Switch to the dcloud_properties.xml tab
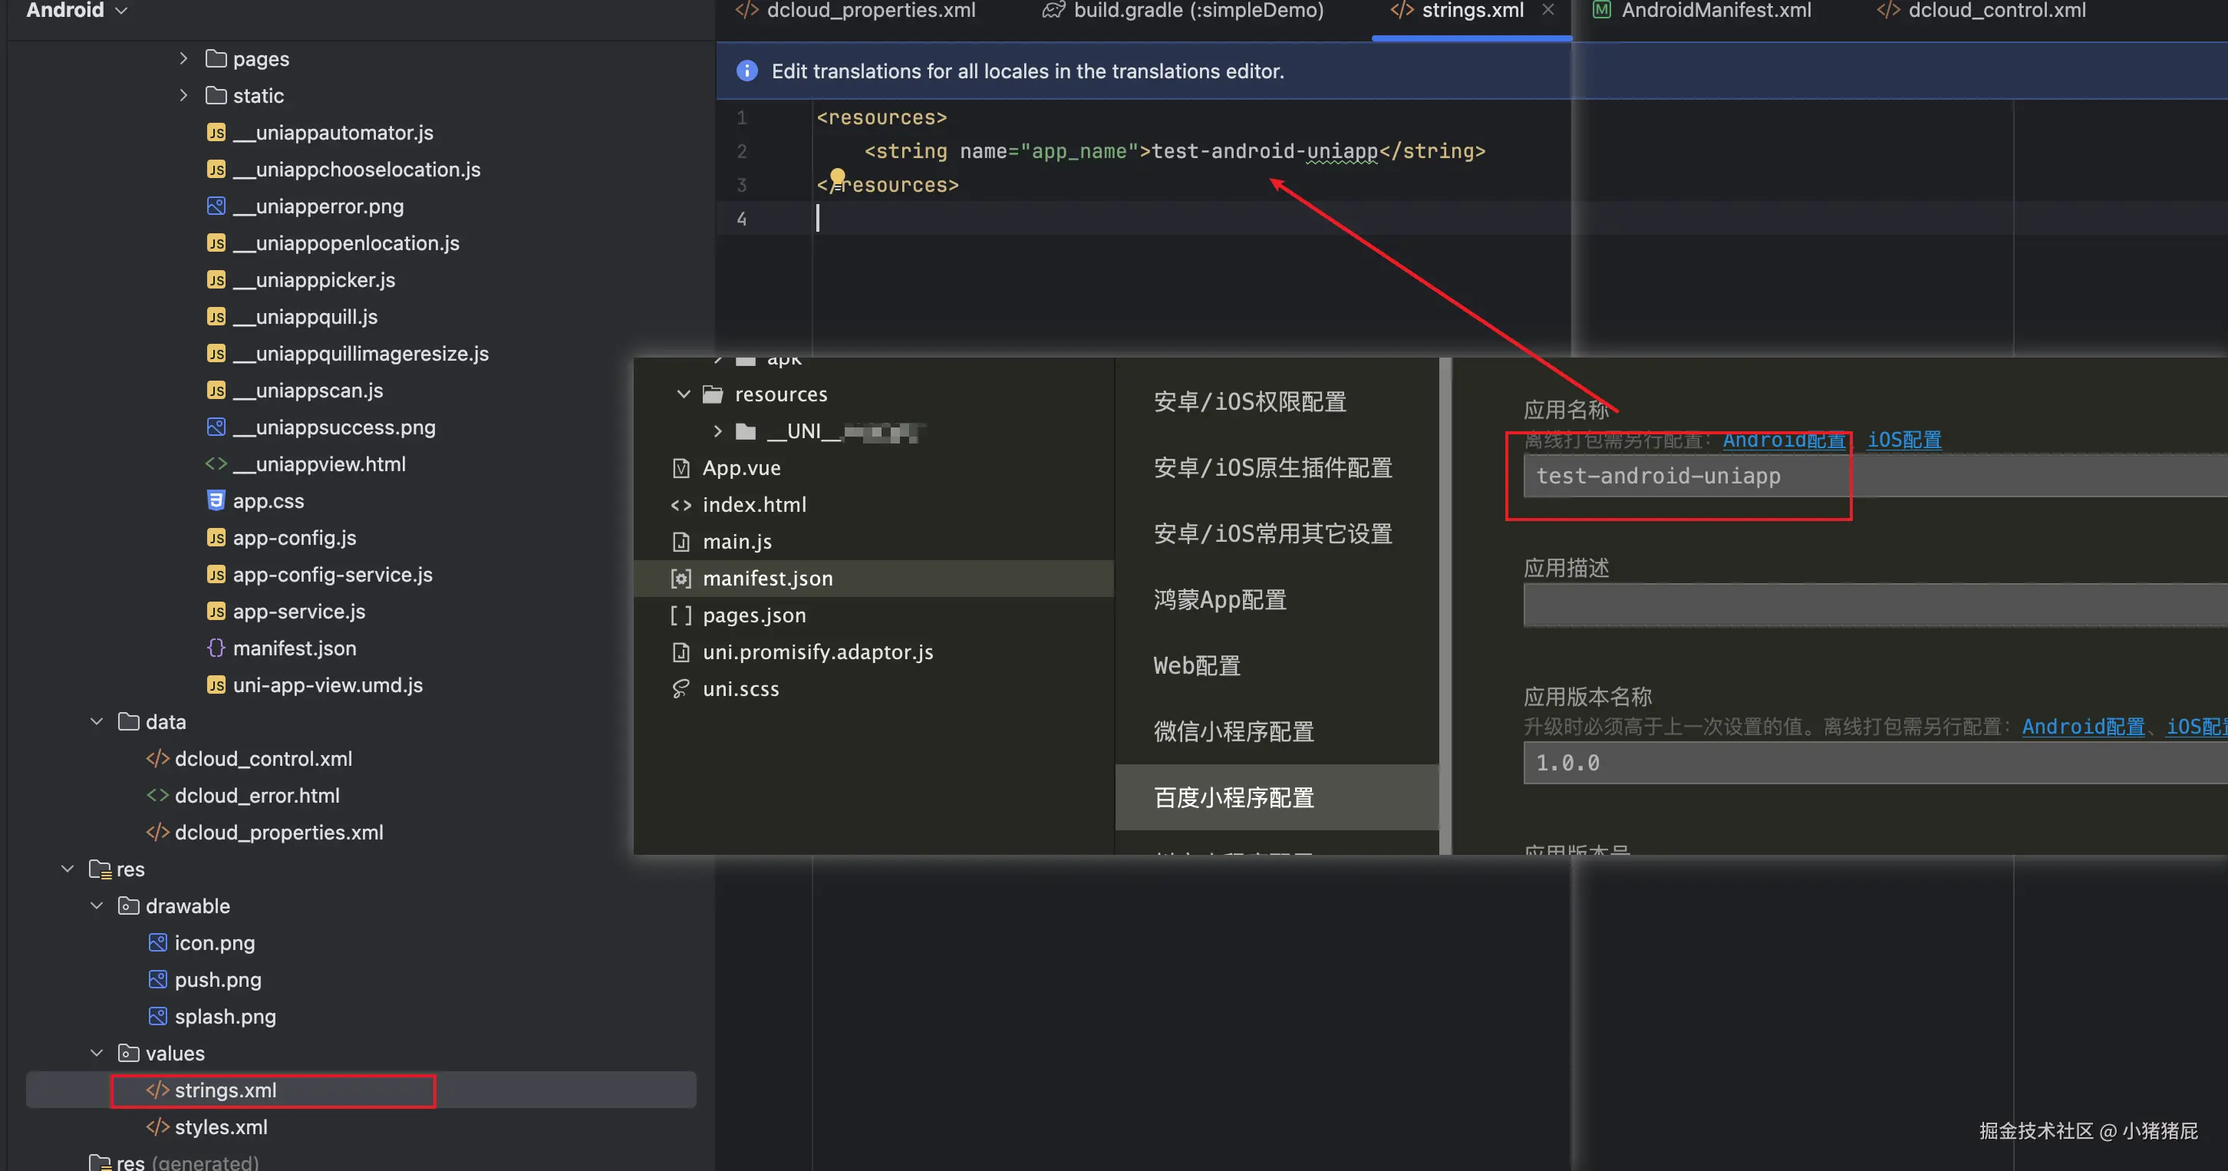Screen dimensions: 2228x1171 855,11
